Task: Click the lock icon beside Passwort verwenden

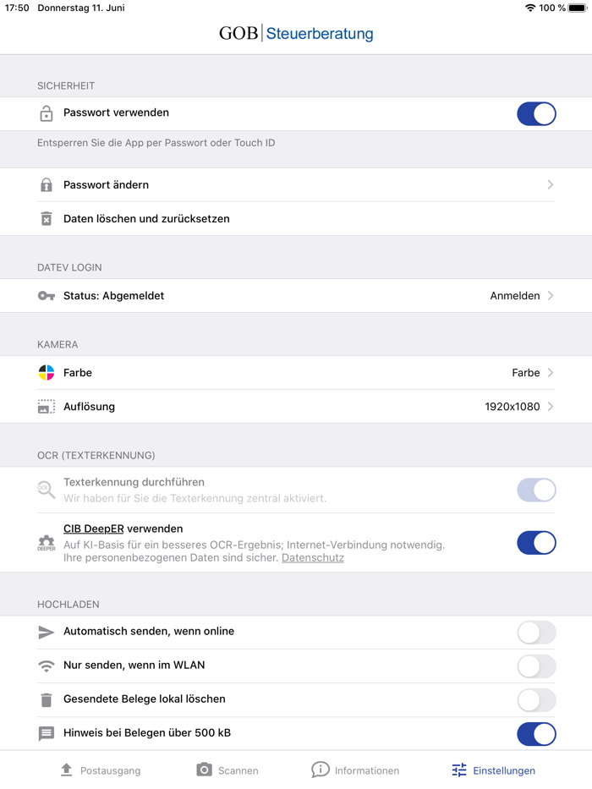Action: pyautogui.click(x=47, y=113)
